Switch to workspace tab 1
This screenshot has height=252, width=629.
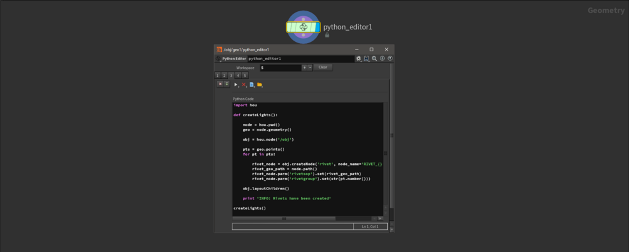(217, 75)
